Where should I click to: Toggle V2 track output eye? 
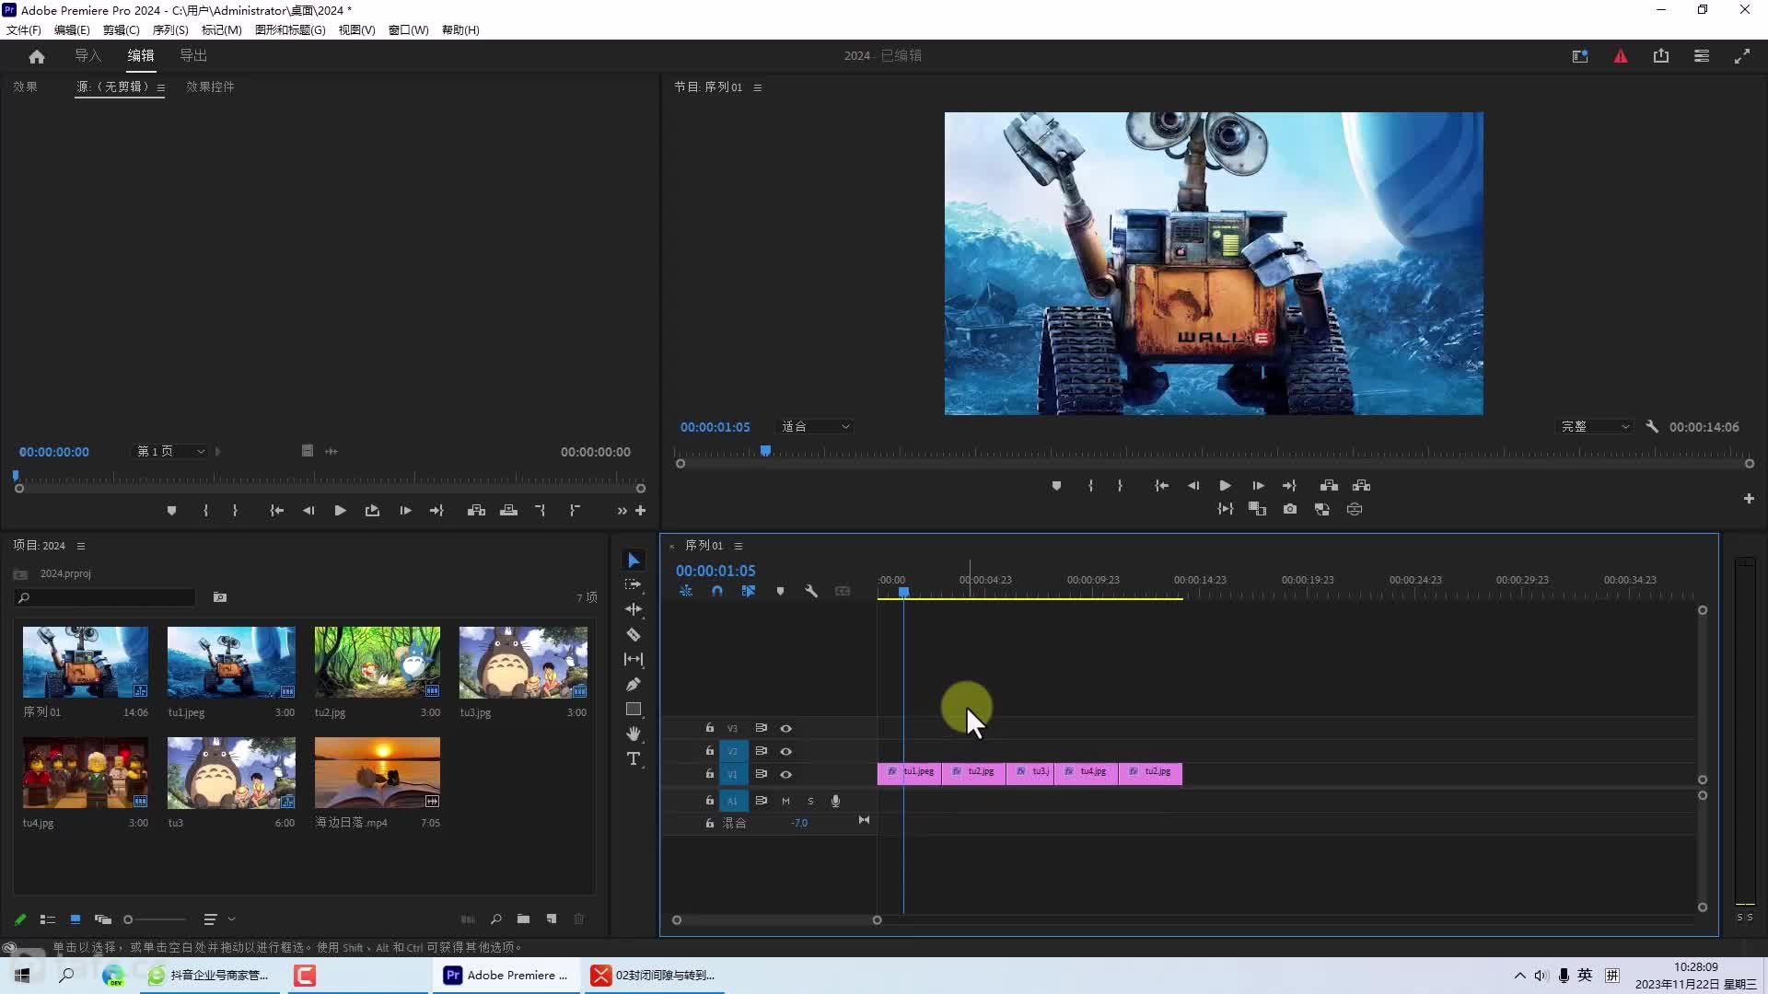(x=786, y=751)
